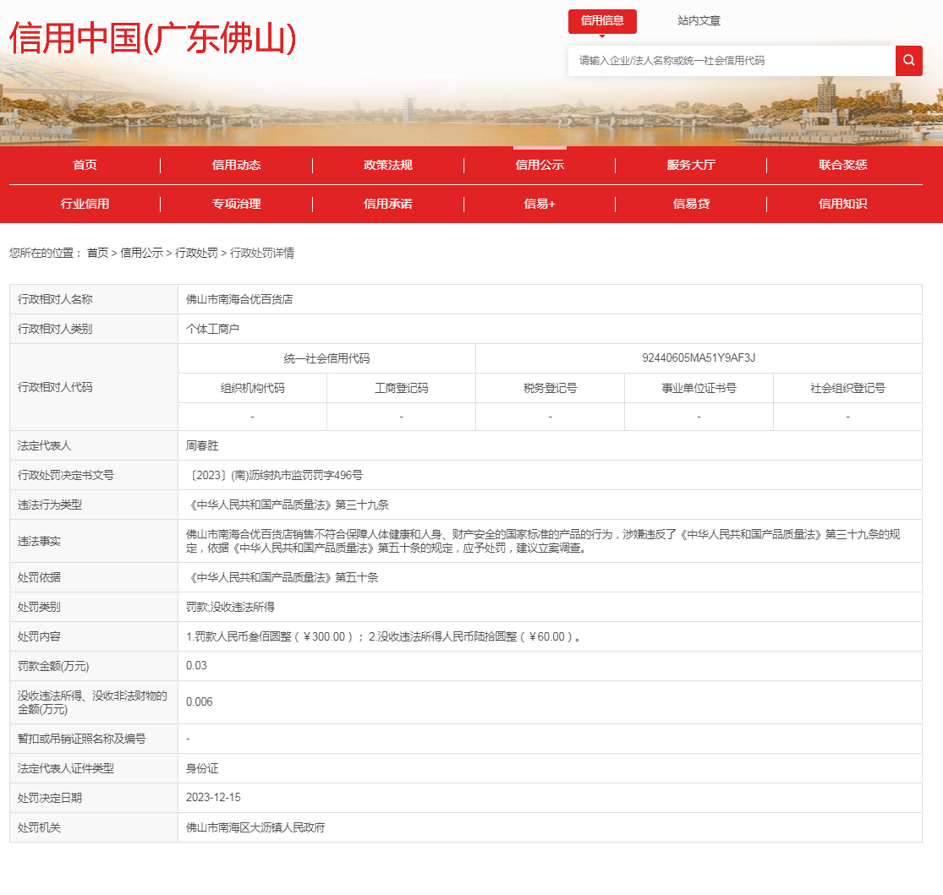Image resolution: width=943 pixels, height=895 pixels.
Task: Open 信用知识 navigation item
Action: [x=842, y=204]
